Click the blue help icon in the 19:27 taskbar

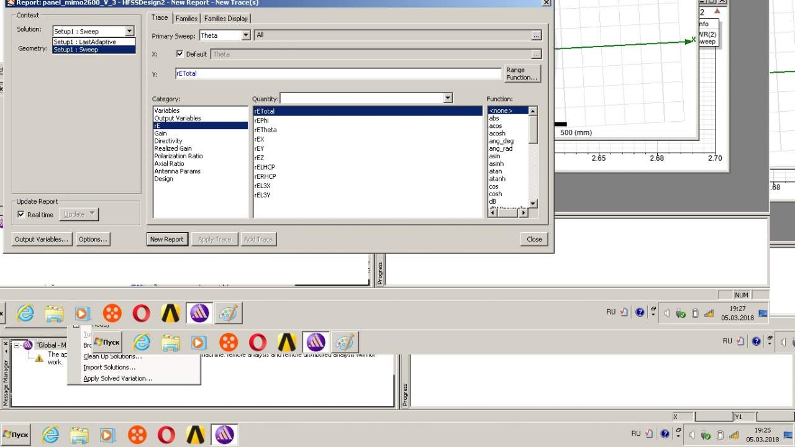[x=640, y=312]
